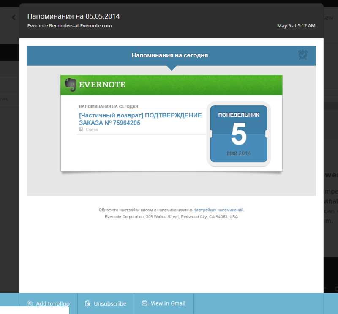The height and width of the screenshot is (314, 338).
Task: Click the timestamp May 5 at 5:12 AM
Action: (x=296, y=26)
